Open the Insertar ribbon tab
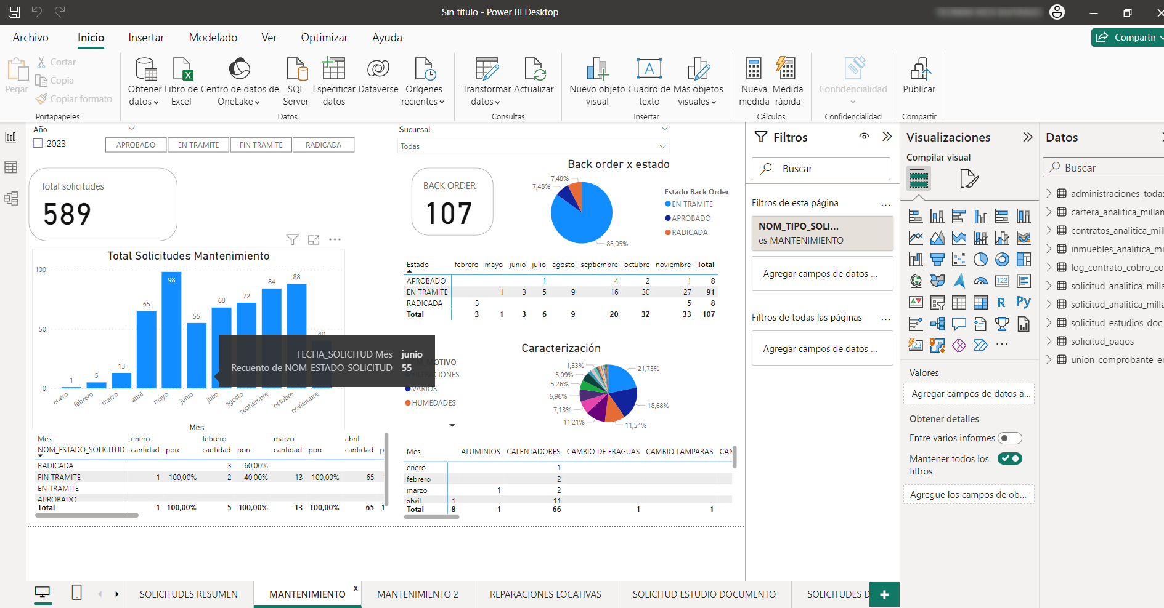The width and height of the screenshot is (1164, 608). (x=146, y=38)
